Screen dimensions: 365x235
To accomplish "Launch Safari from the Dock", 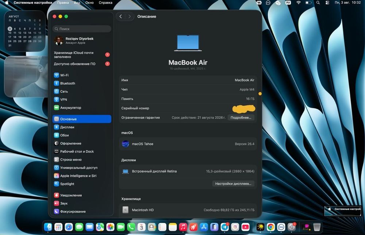I will point(69,227).
